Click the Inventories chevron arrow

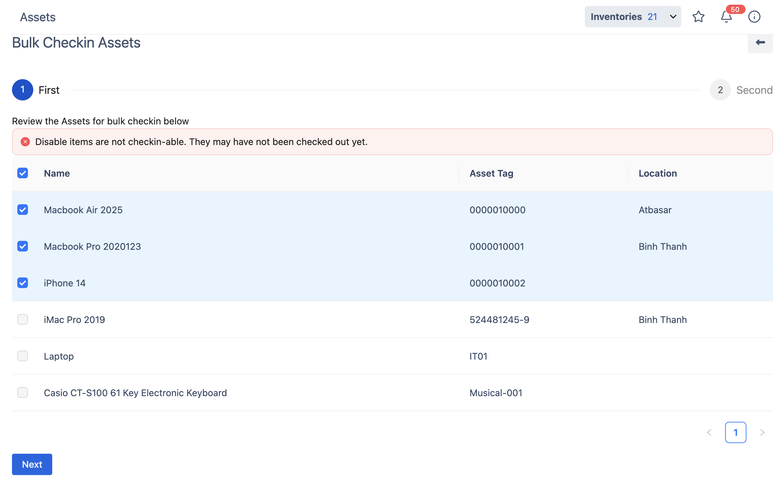[x=673, y=17]
